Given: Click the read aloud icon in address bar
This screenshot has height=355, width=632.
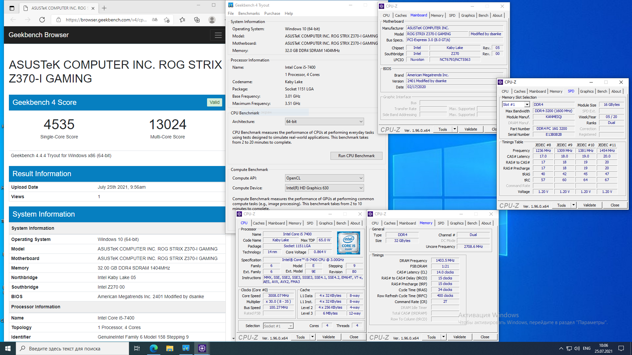Looking at the screenshot, I should click(155, 20).
